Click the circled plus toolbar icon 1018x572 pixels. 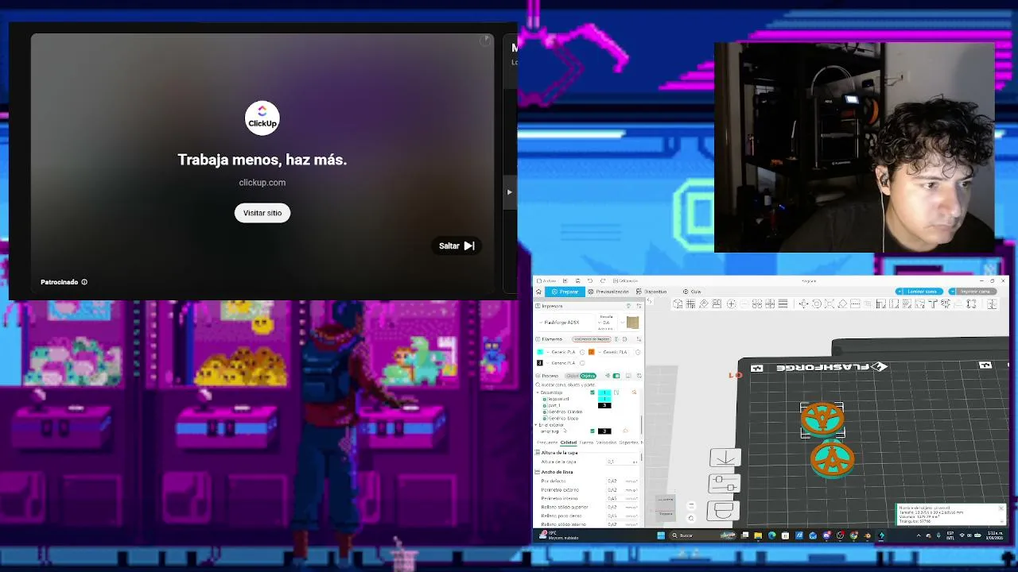tap(732, 303)
